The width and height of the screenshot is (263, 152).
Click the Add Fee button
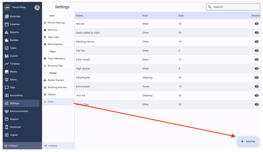coord(248,142)
